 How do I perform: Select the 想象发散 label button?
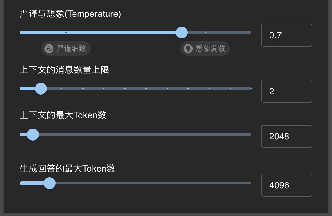(205, 49)
